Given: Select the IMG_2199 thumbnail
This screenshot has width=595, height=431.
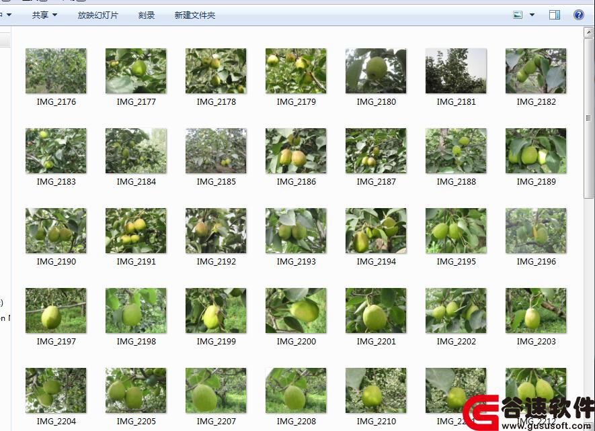Looking at the screenshot, I should coord(216,311).
